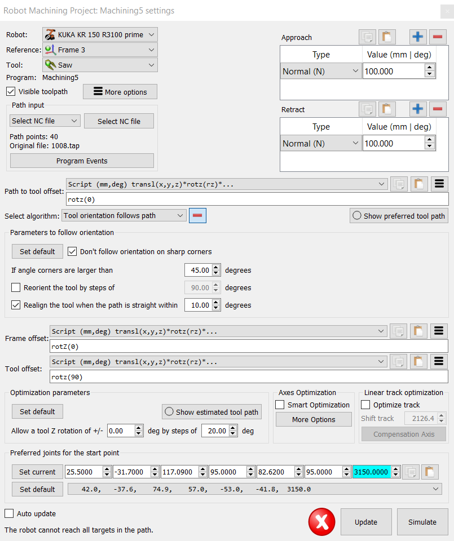Click the blue plus icon in Approach section
This screenshot has width=454, height=541.
(418, 37)
